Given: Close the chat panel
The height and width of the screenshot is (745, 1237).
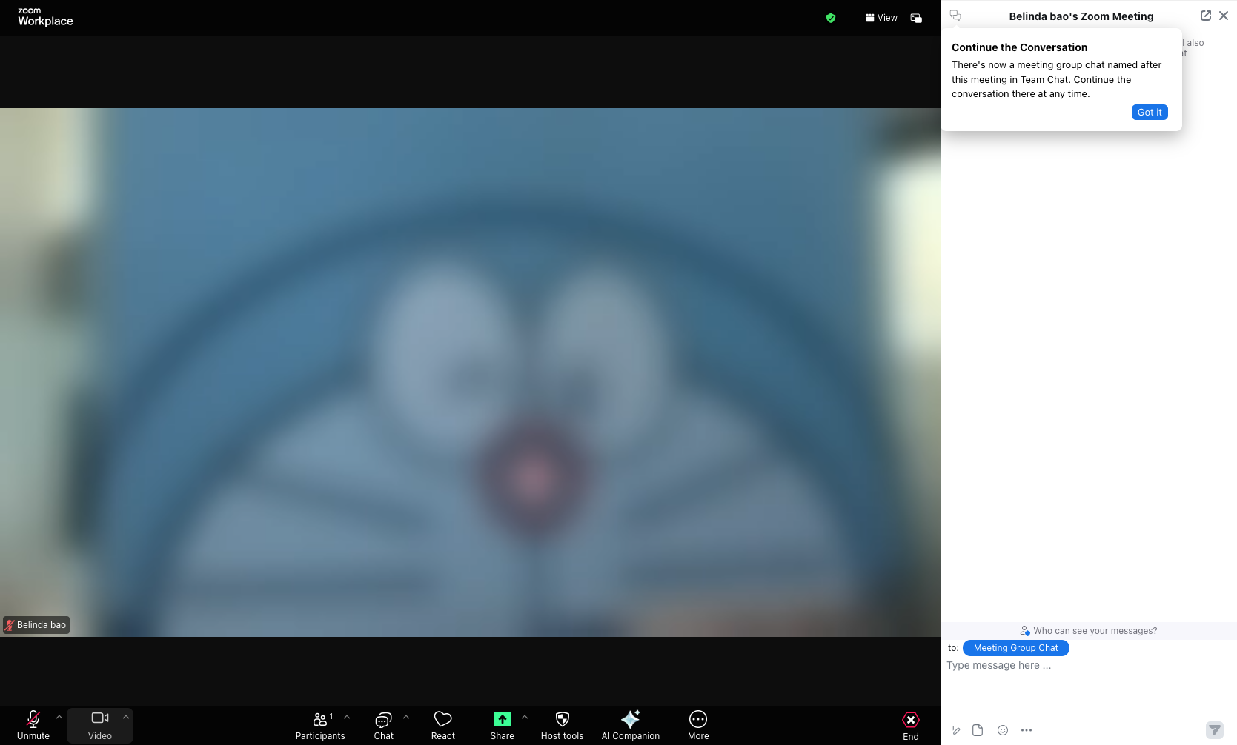Looking at the screenshot, I should click(x=1224, y=16).
